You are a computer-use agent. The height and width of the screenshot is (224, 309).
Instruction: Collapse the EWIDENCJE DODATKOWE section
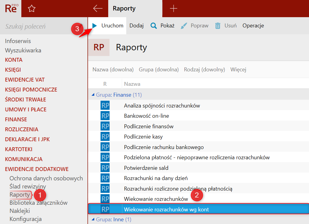click(x=37, y=169)
